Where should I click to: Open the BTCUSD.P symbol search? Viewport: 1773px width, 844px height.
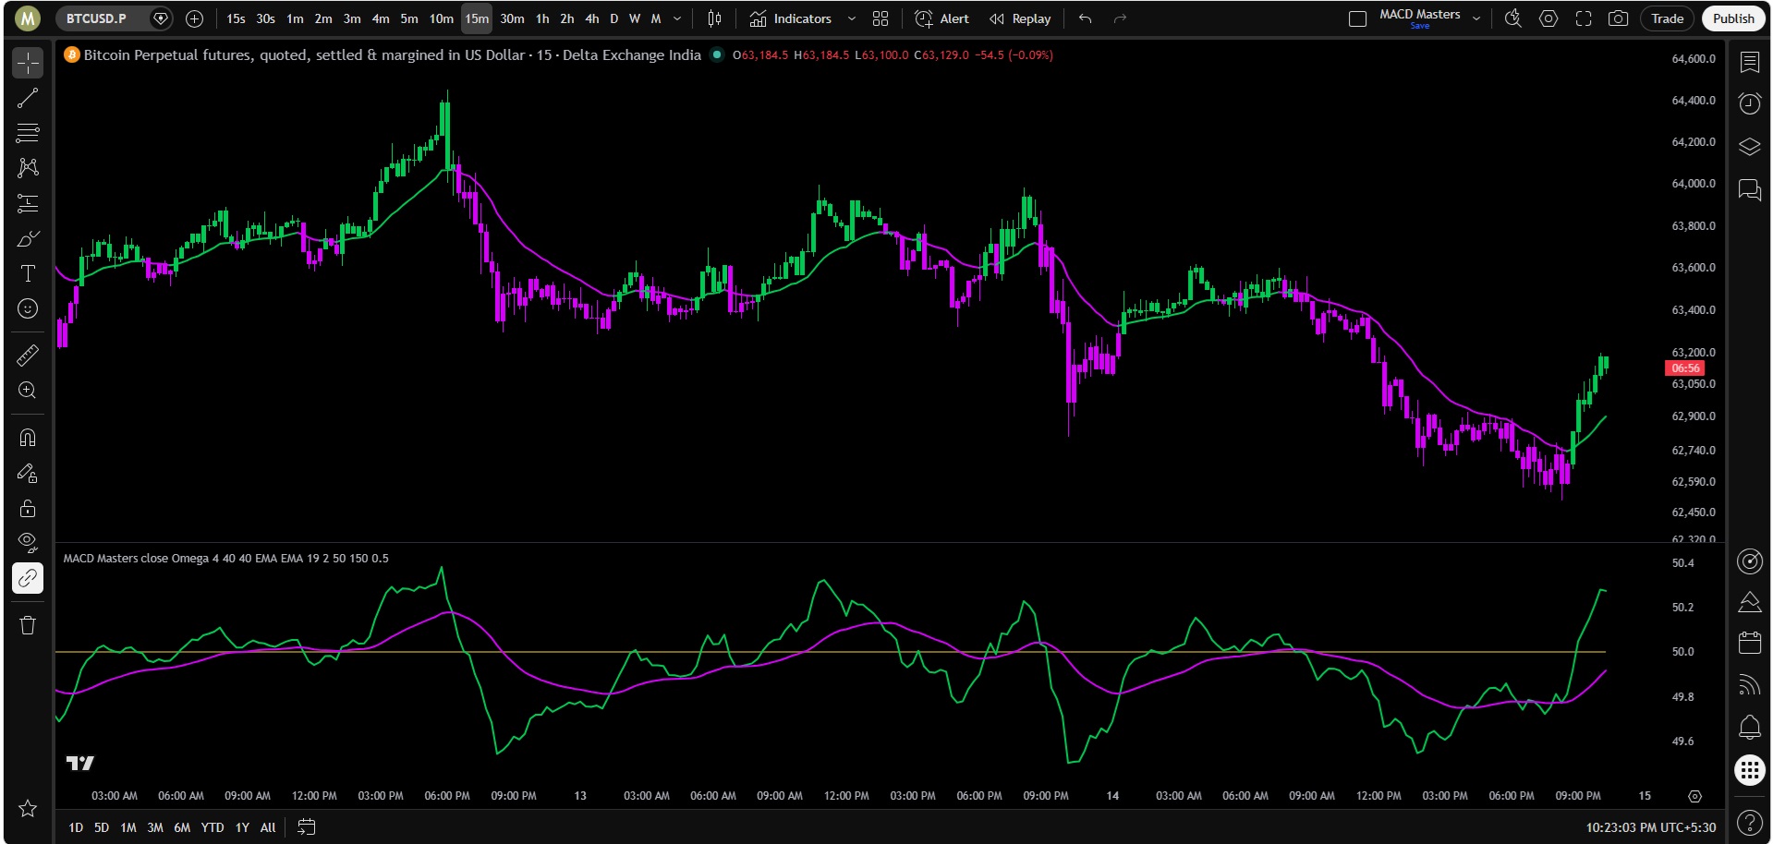coord(96,18)
